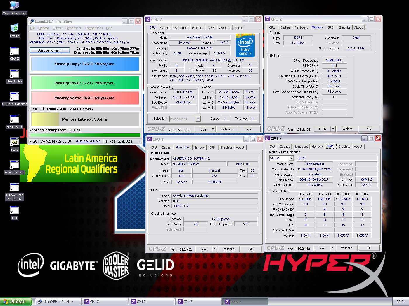
Task: Click the Memory-Write red result bar
Action: point(85,98)
